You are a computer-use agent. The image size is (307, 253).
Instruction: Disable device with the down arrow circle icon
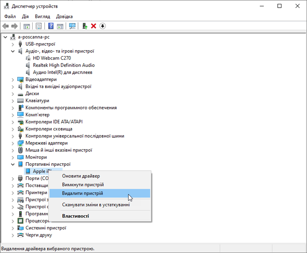(103, 26)
